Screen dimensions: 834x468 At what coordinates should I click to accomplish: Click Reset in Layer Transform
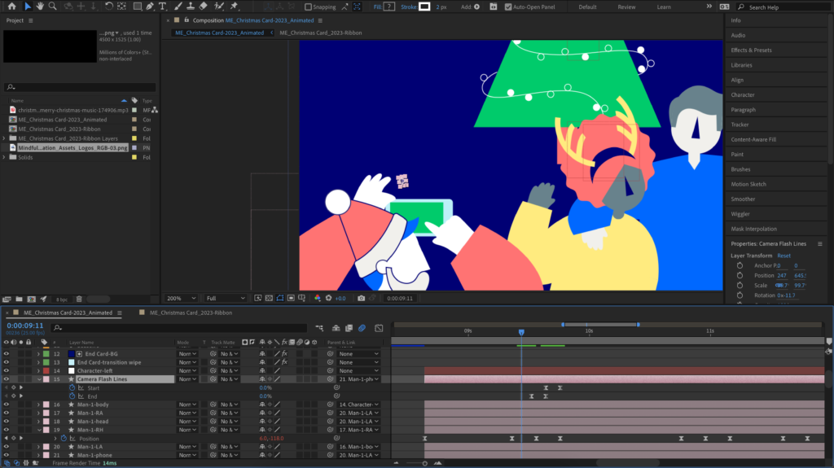point(784,256)
